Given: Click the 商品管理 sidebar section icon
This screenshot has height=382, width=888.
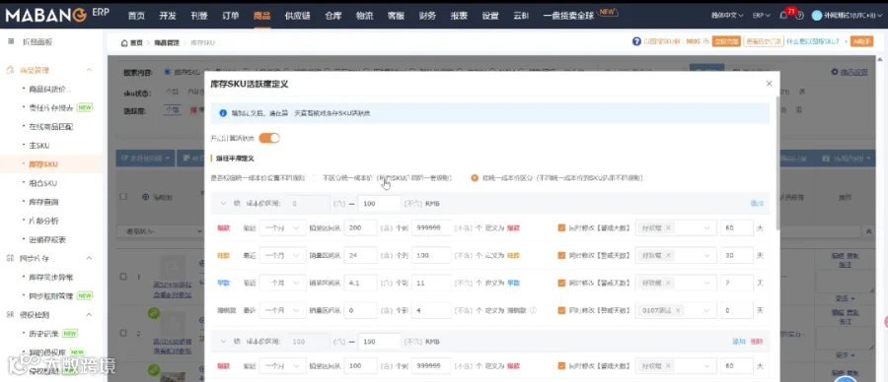Looking at the screenshot, I should pos(10,70).
